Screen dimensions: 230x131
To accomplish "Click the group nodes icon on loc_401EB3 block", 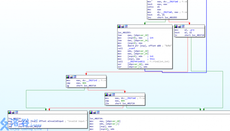I will [x=126, y=26].
